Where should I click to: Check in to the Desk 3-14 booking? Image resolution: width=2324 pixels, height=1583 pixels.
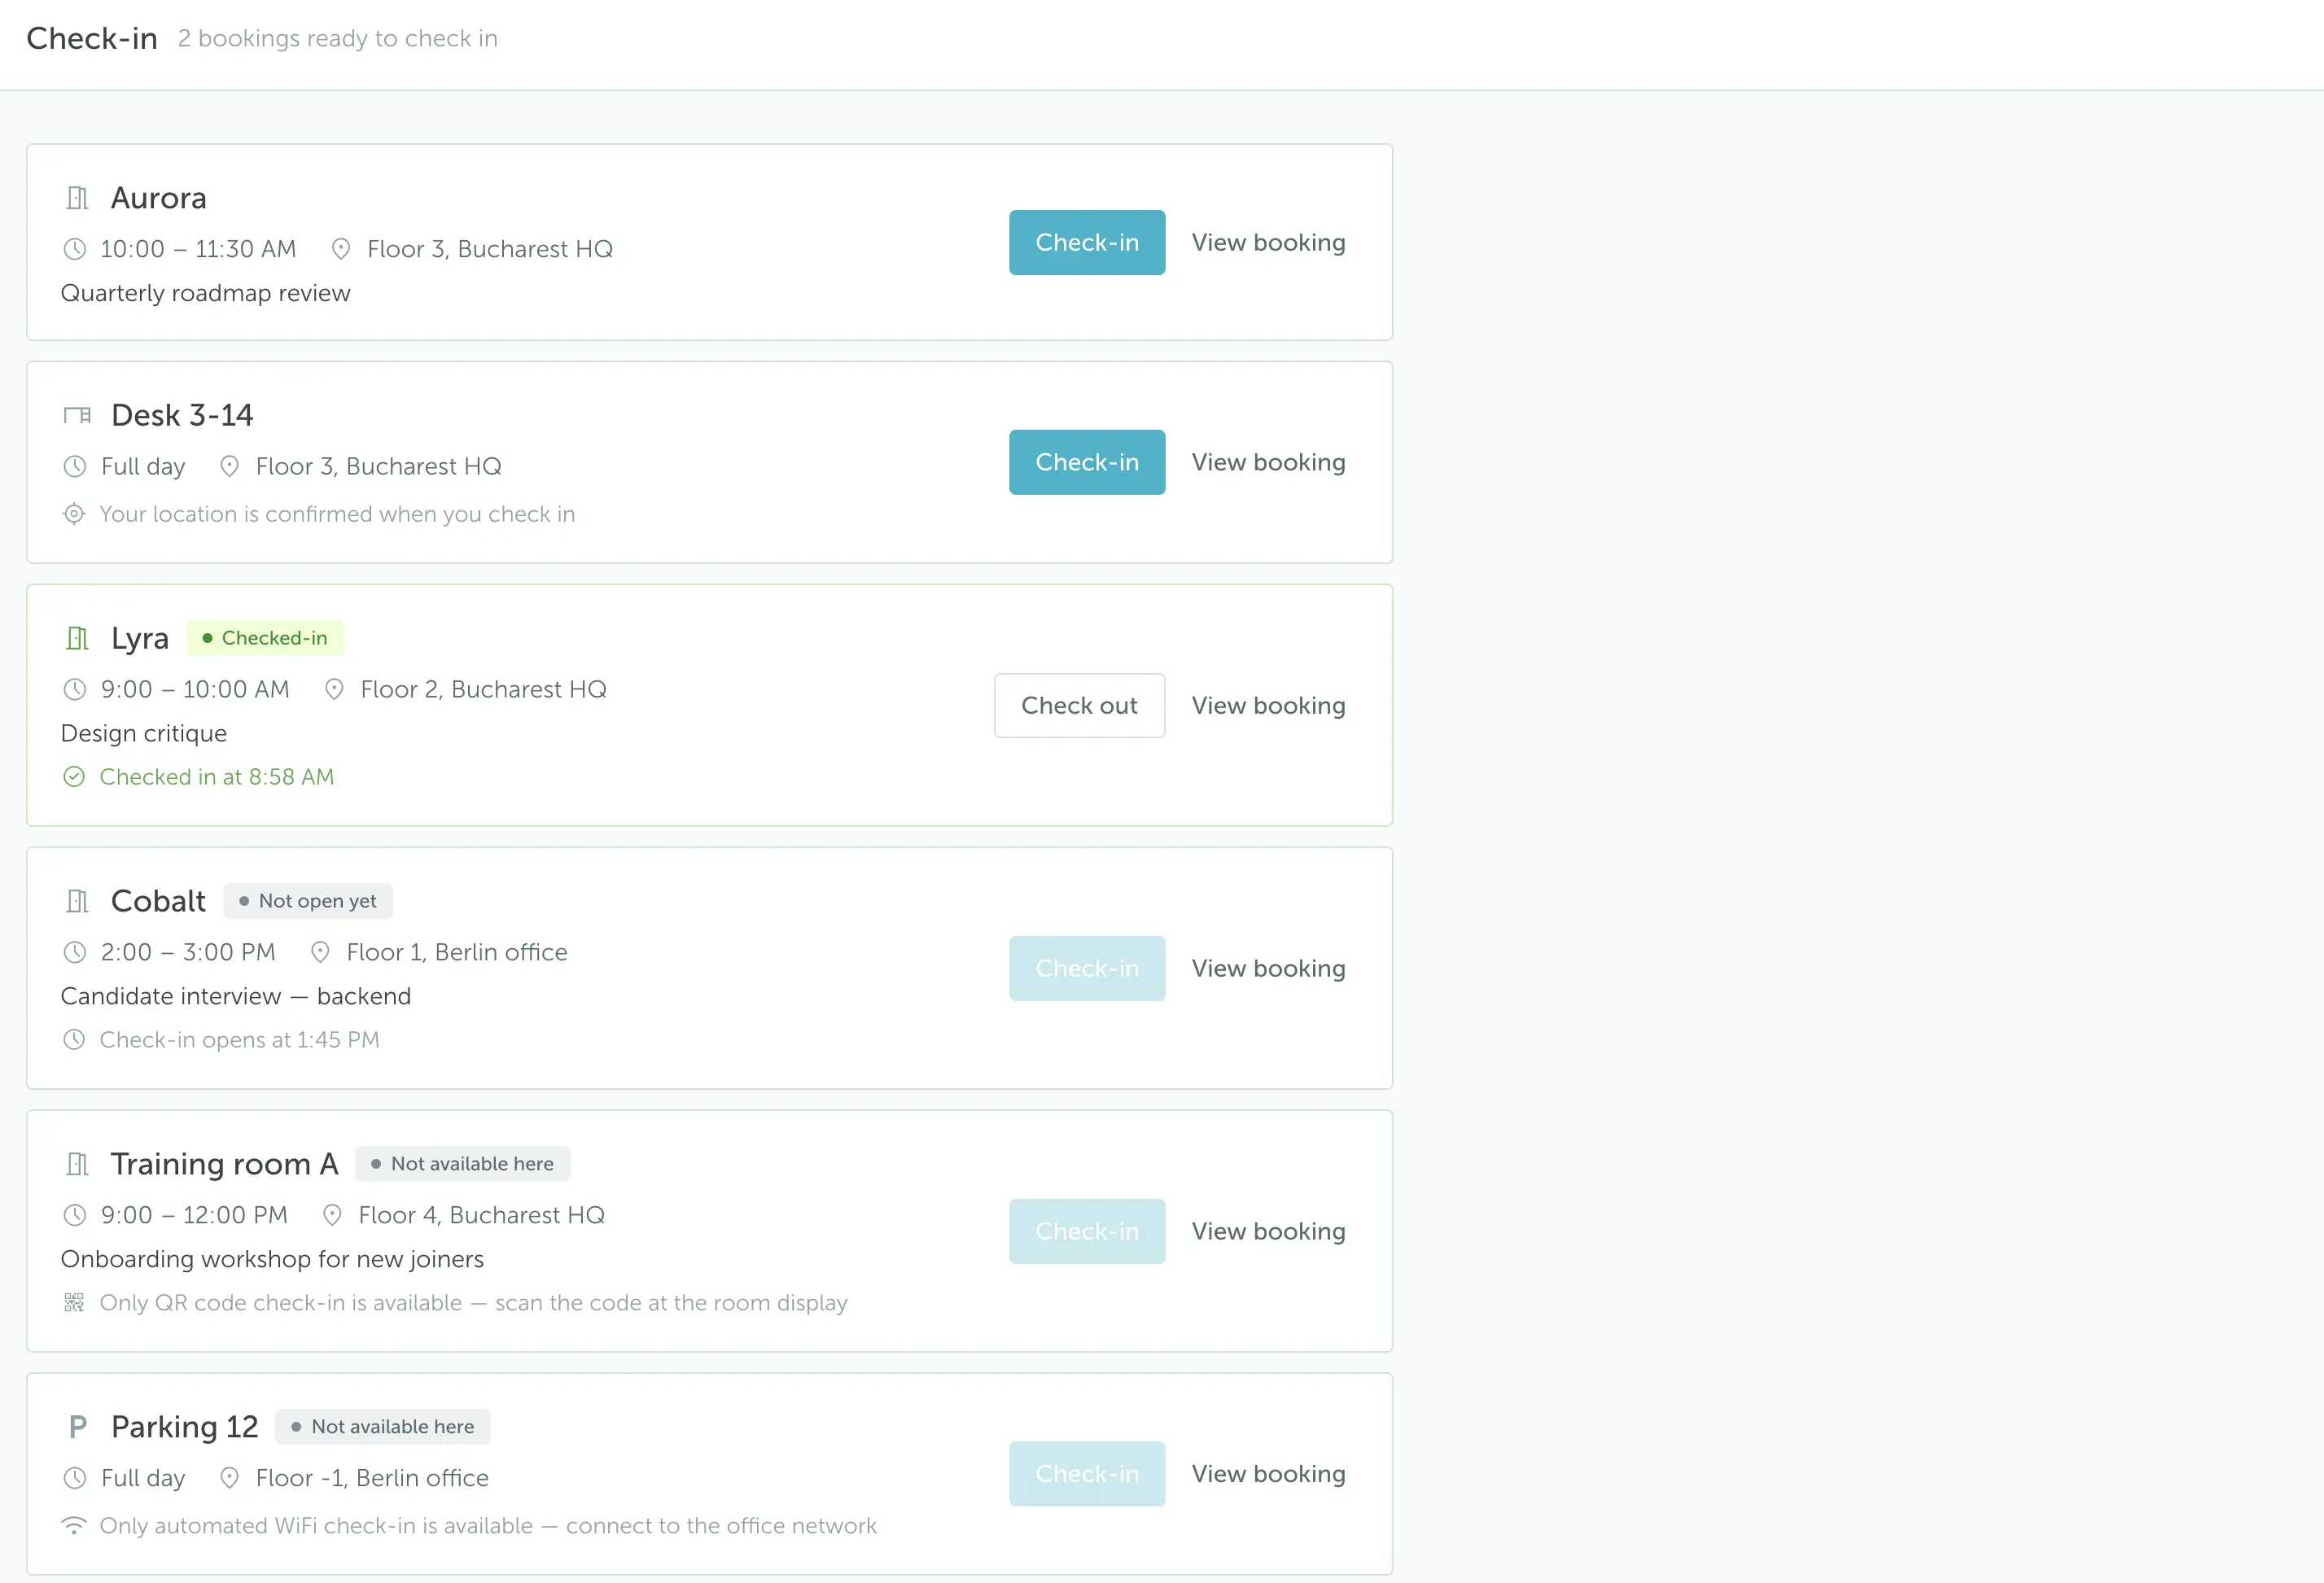click(1087, 462)
